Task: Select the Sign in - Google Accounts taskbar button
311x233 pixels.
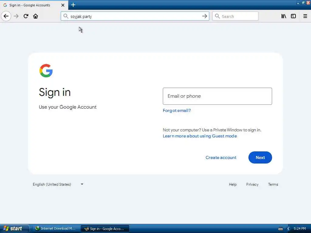Action: [105, 229]
